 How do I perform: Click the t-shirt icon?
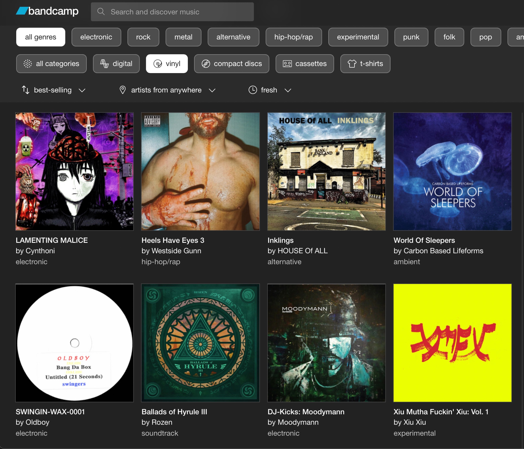[352, 64]
